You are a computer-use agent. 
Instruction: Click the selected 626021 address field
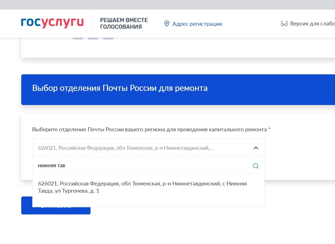tap(148, 148)
